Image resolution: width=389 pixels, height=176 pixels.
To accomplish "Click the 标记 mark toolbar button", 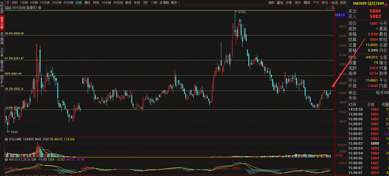I will [x=325, y=3].
